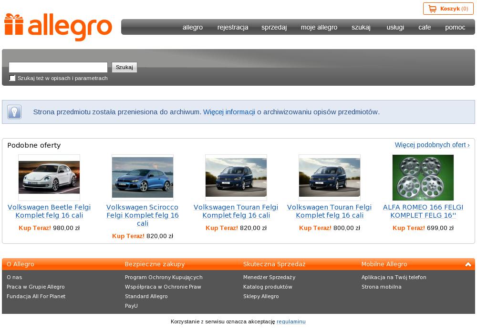The width and height of the screenshot is (477, 331).
Task: Open the Alfa Romeo wheels thumbnail
Action: (423, 177)
